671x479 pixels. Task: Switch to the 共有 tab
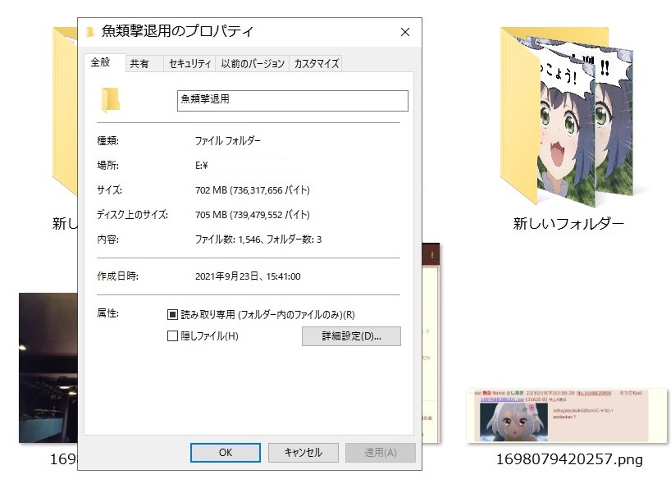pyautogui.click(x=139, y=64)
